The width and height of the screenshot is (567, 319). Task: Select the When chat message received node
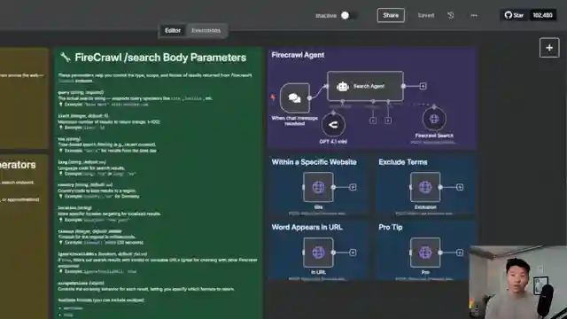295,98
